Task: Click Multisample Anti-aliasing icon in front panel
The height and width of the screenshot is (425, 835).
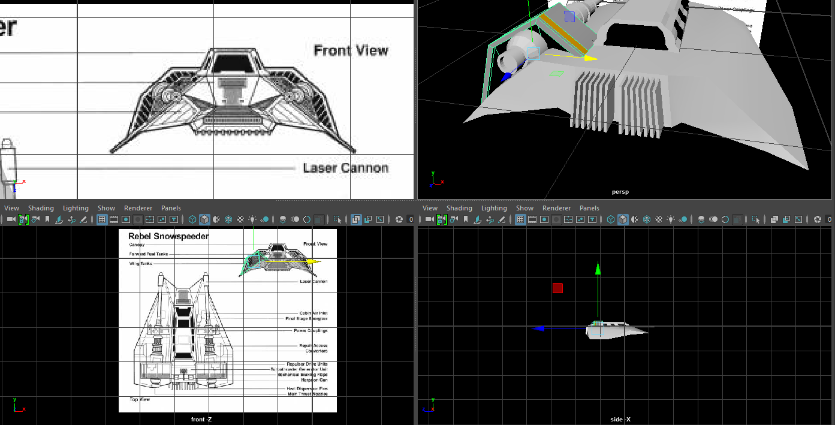Action: pos(307,219)
